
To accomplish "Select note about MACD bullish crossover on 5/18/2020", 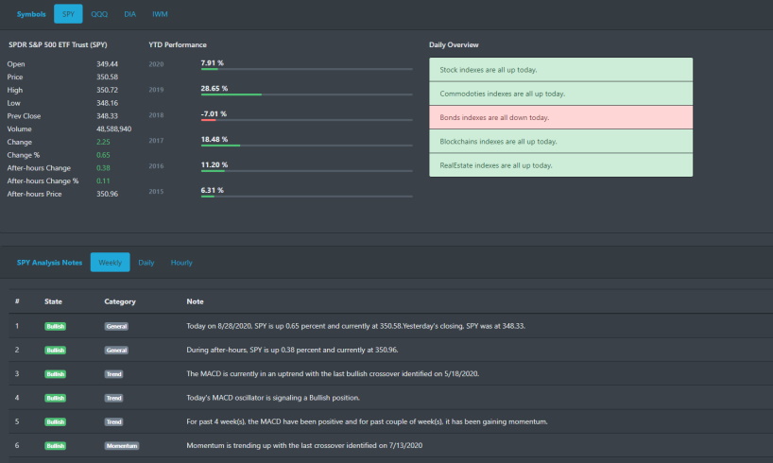I will click(333, 374).
